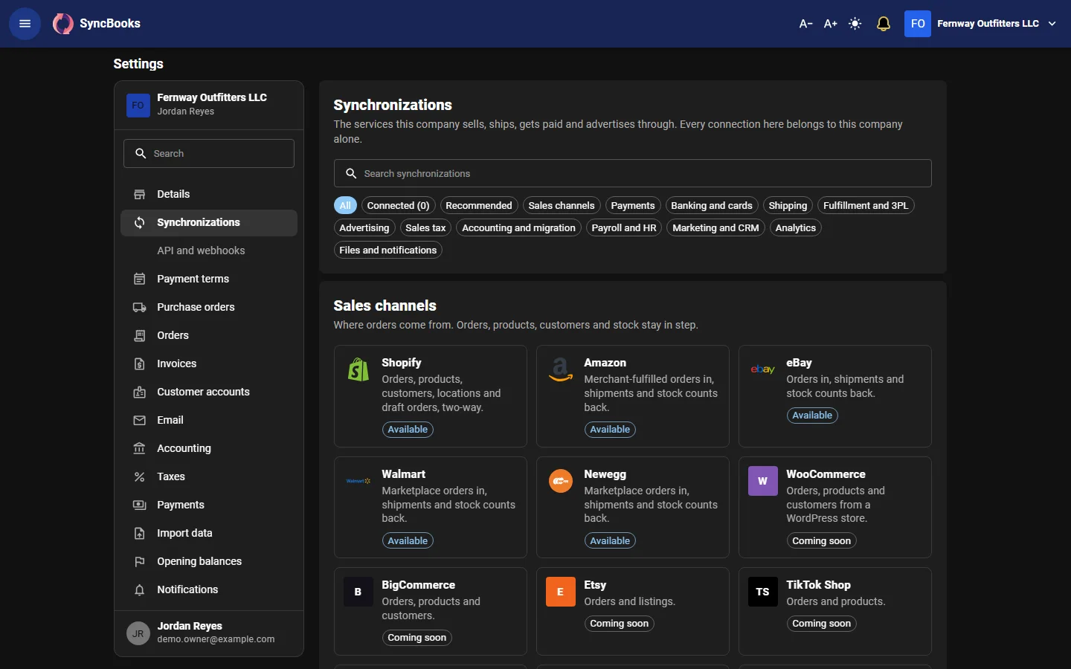The height and width of the screenshot is (669, 1071).
Task: Click the Orders sidebar icon
Action: tap(139, 335)
